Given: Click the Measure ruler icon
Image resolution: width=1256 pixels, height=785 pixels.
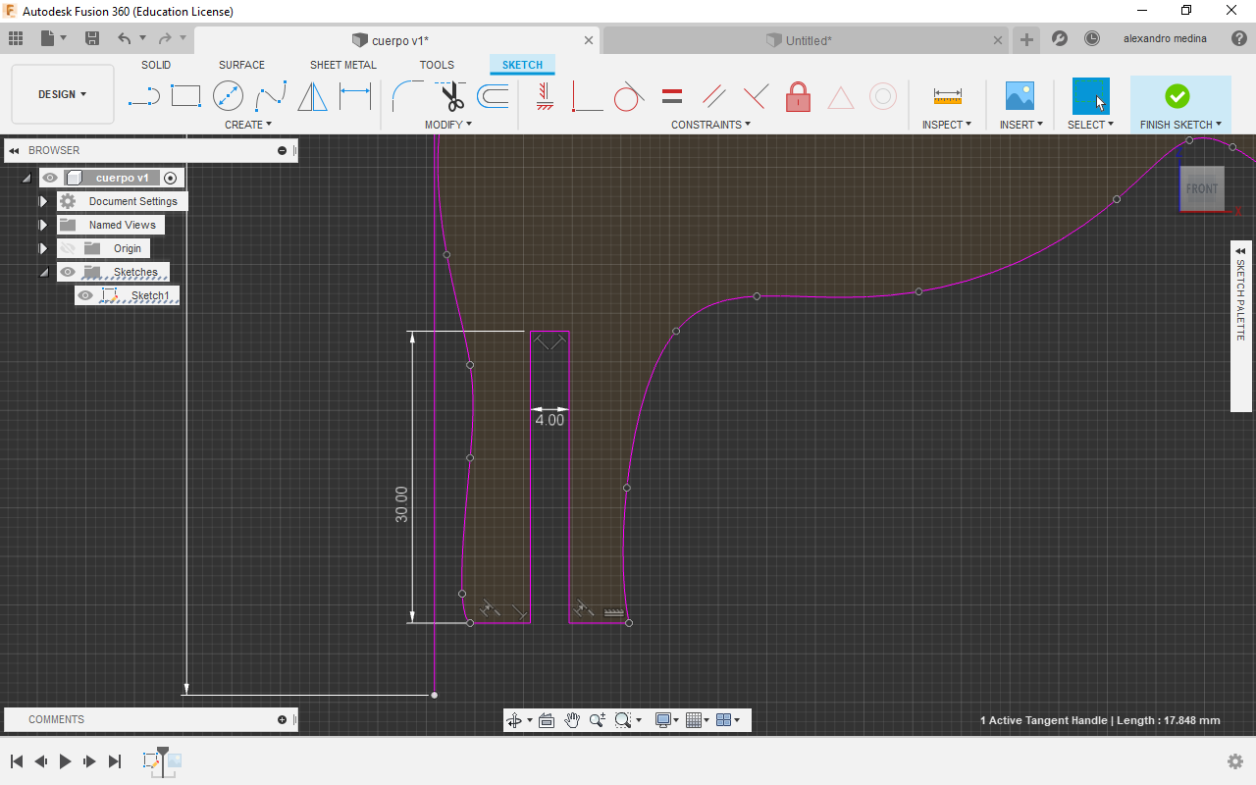Looking at the screenshot, I should pyautogui.click(x=947, y=96).
